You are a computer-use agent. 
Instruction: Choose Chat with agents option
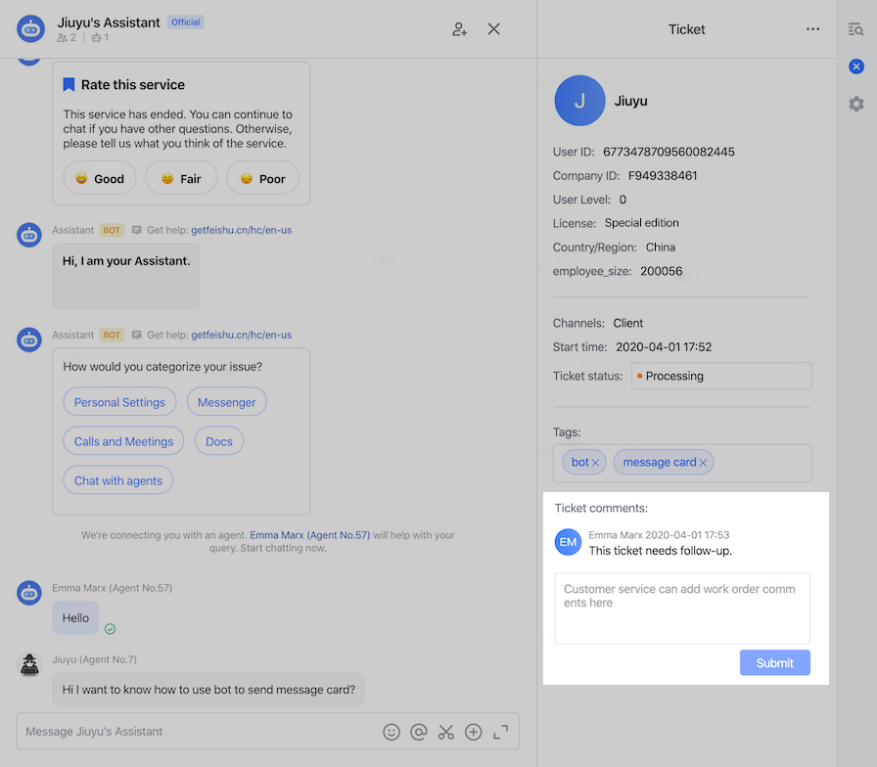tap(118, 480)
